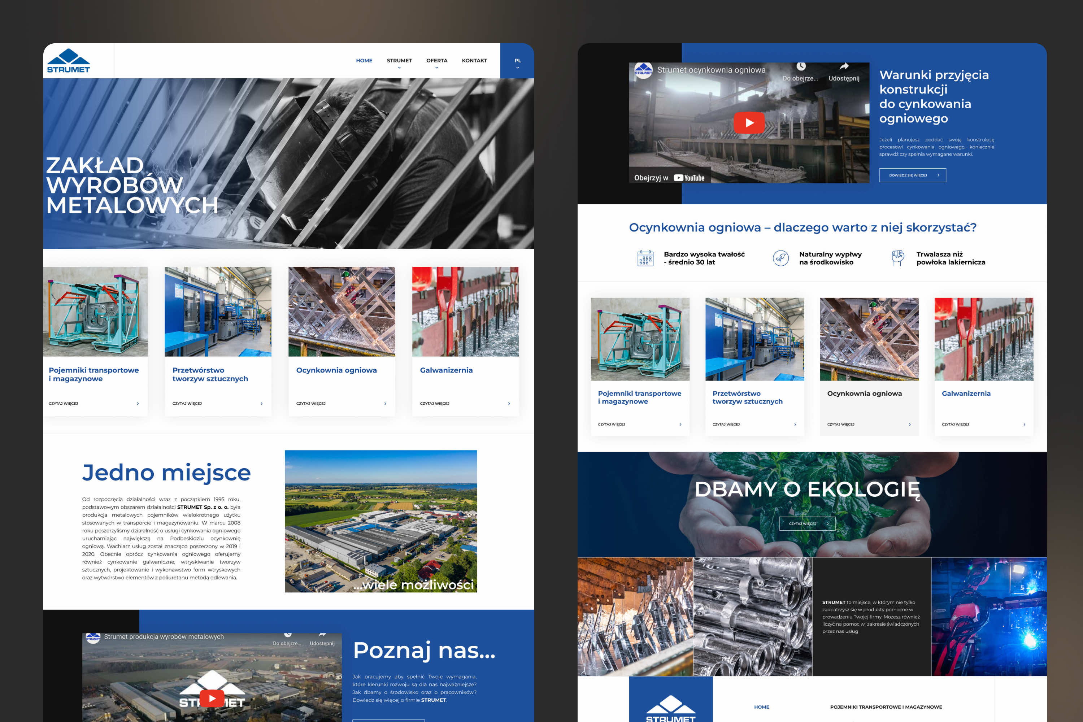Open YouTube via Obejrzyj w YouTube logo
This screenshot has height=722, width=1083.
click(x=689, y=178)
